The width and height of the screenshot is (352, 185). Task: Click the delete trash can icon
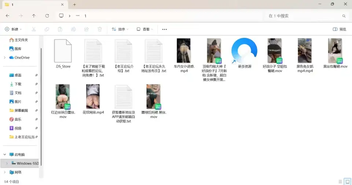pyautogui.click(x=100, y=29)
